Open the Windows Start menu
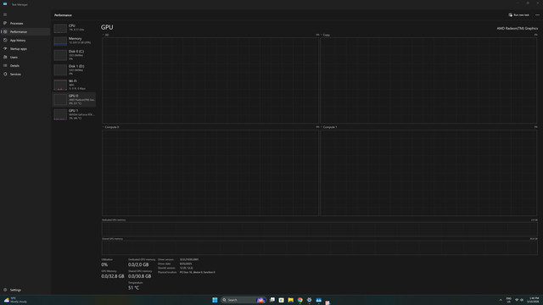Viewport: 543px width, 305px height. click(x=215, y=300)
